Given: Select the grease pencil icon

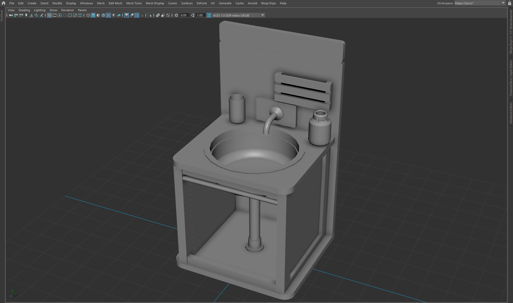Looking at the screenshot, I should (x=41, y=15).
